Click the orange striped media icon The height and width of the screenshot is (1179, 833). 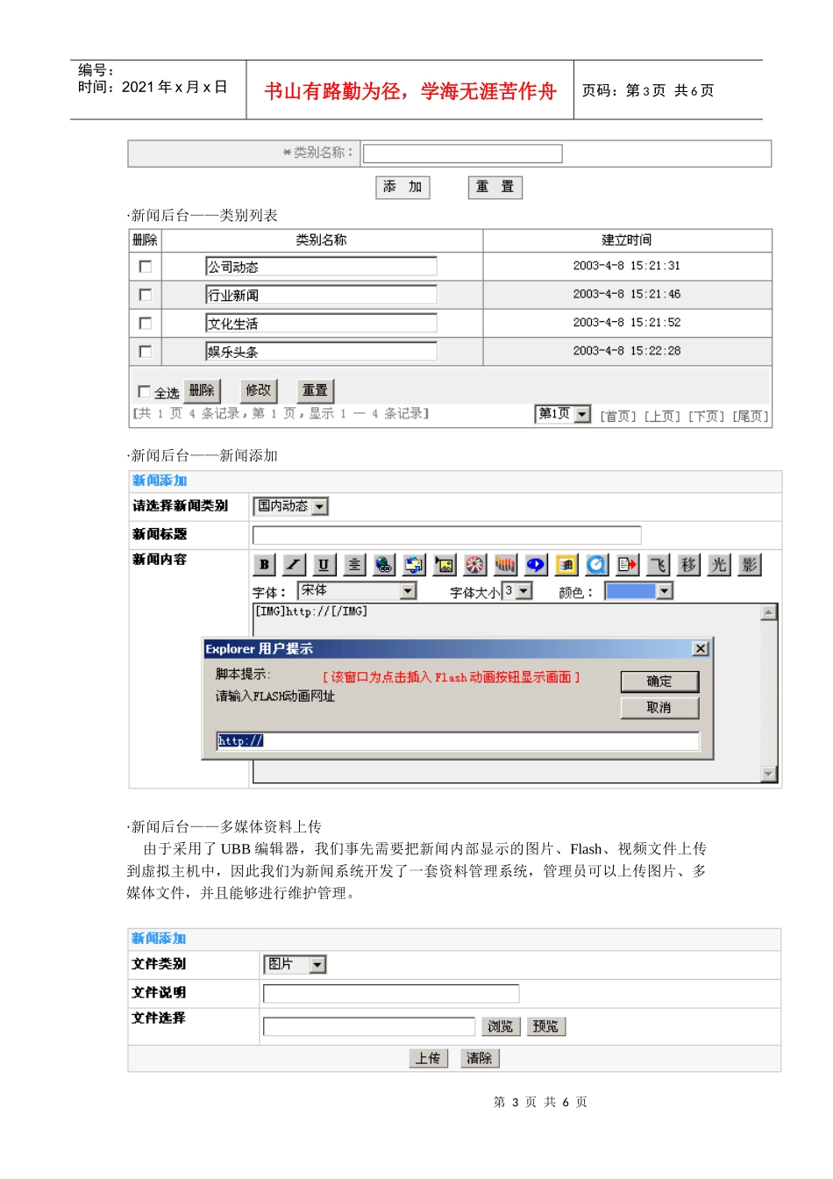coord(505,565)
